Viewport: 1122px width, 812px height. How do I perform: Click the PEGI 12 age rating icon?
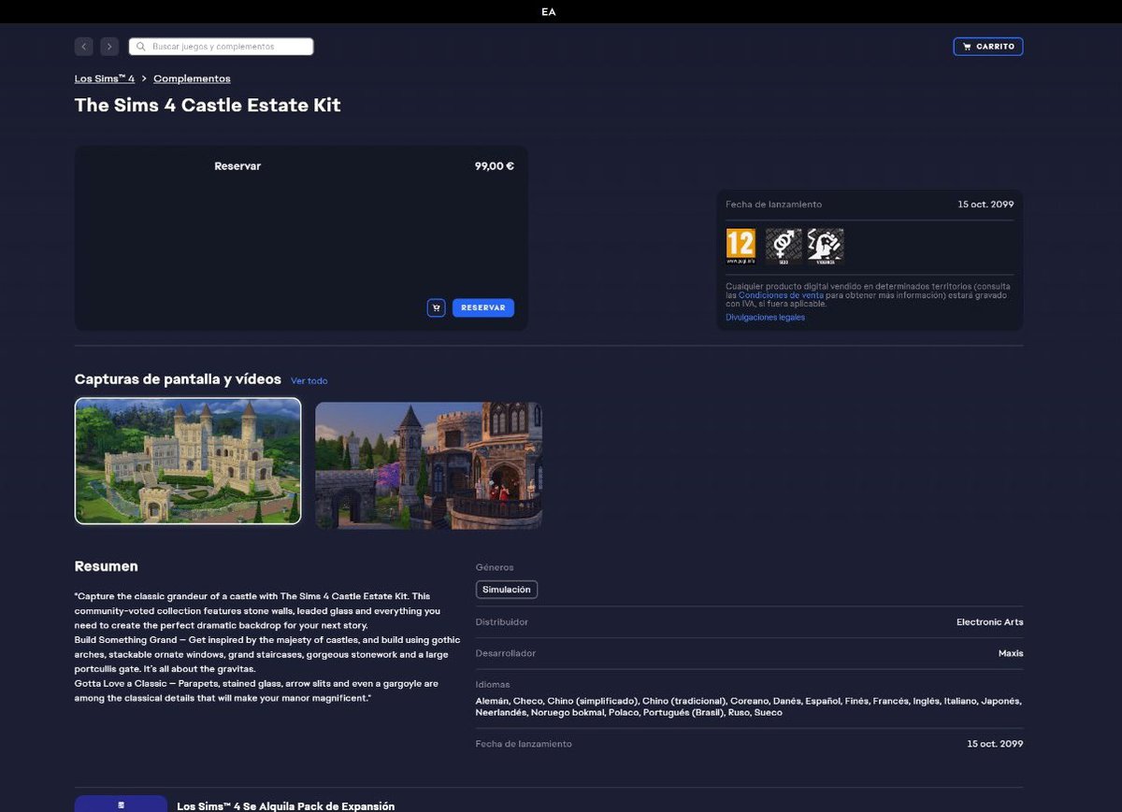(741, 245)
